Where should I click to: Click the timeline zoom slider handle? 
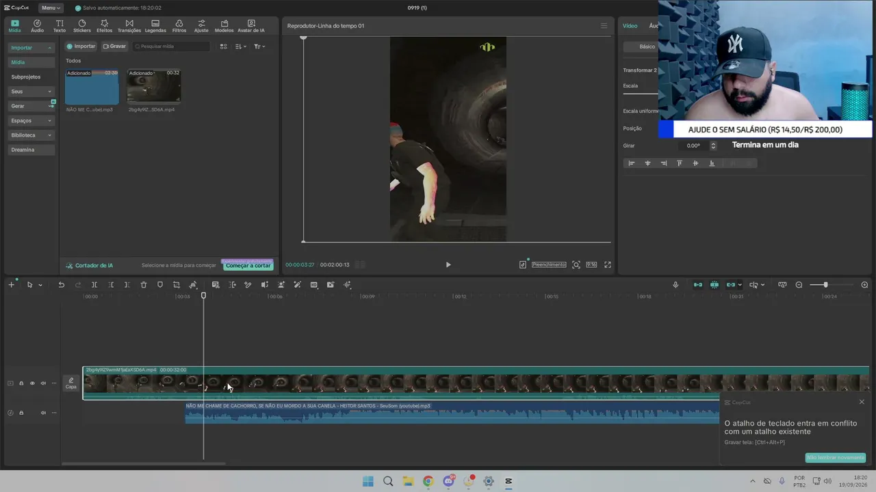pyautogui.click(x=825, y=285)
